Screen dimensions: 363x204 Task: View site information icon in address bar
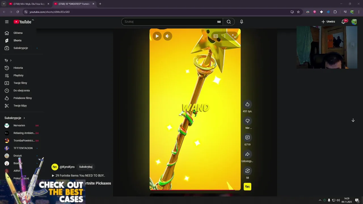pyautogui.click(x=26, y=12)
